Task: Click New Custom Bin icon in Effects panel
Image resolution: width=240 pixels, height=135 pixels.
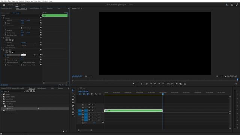Action: [63, 131]
